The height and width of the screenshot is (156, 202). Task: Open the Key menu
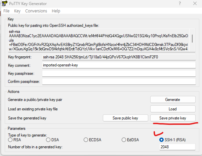tap(17, 11)
